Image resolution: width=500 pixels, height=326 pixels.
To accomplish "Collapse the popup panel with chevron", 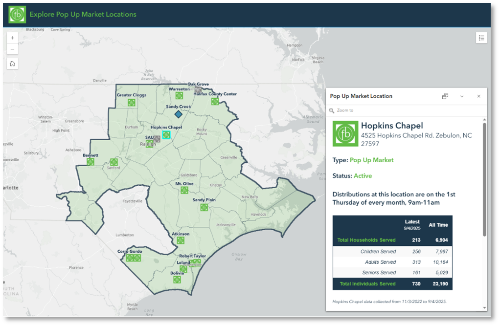I will [x=462, y=96].
